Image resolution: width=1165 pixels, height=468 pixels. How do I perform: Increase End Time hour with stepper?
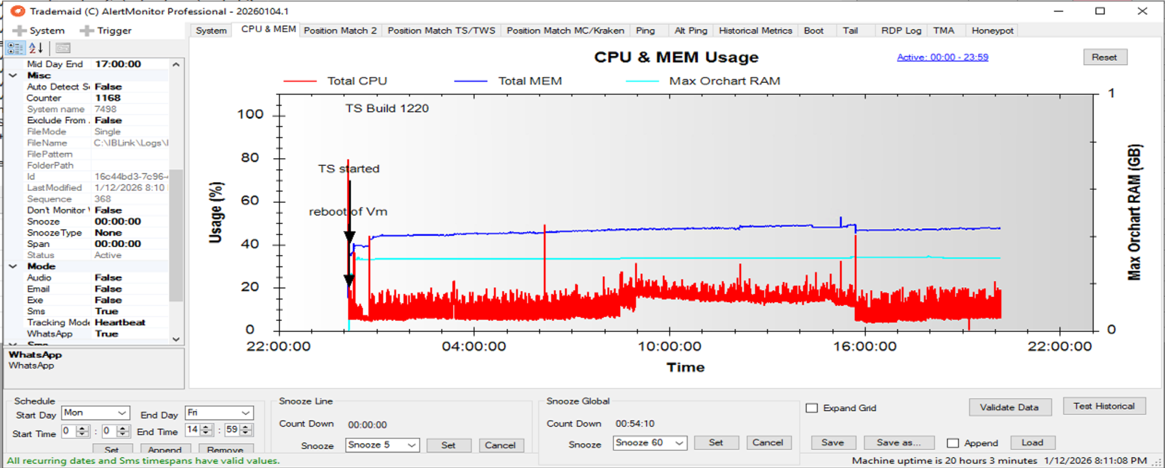207,427
